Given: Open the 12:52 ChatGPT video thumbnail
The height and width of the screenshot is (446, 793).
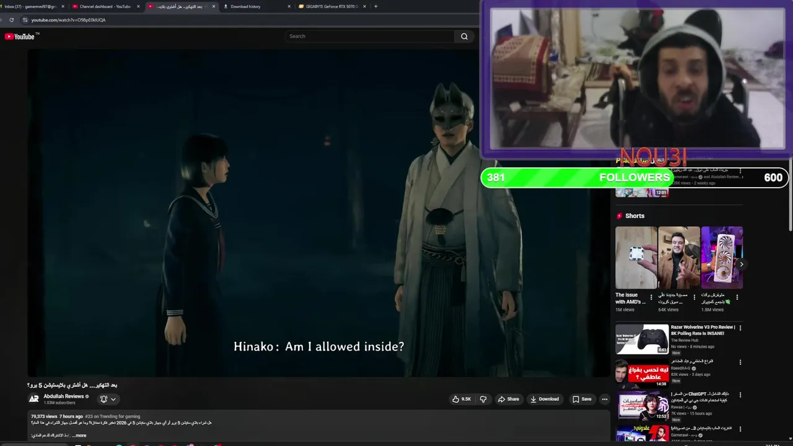Looking at the screenshot, I should (642, 406).
